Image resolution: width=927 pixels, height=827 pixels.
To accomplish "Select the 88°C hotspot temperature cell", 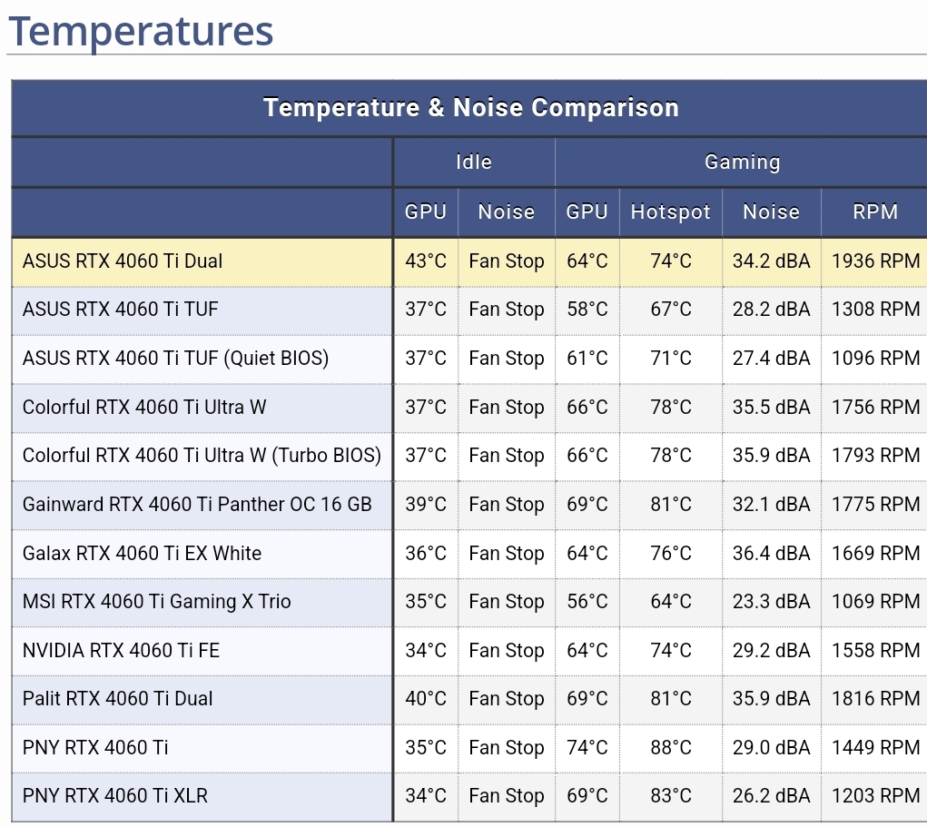I will (670, 748).
